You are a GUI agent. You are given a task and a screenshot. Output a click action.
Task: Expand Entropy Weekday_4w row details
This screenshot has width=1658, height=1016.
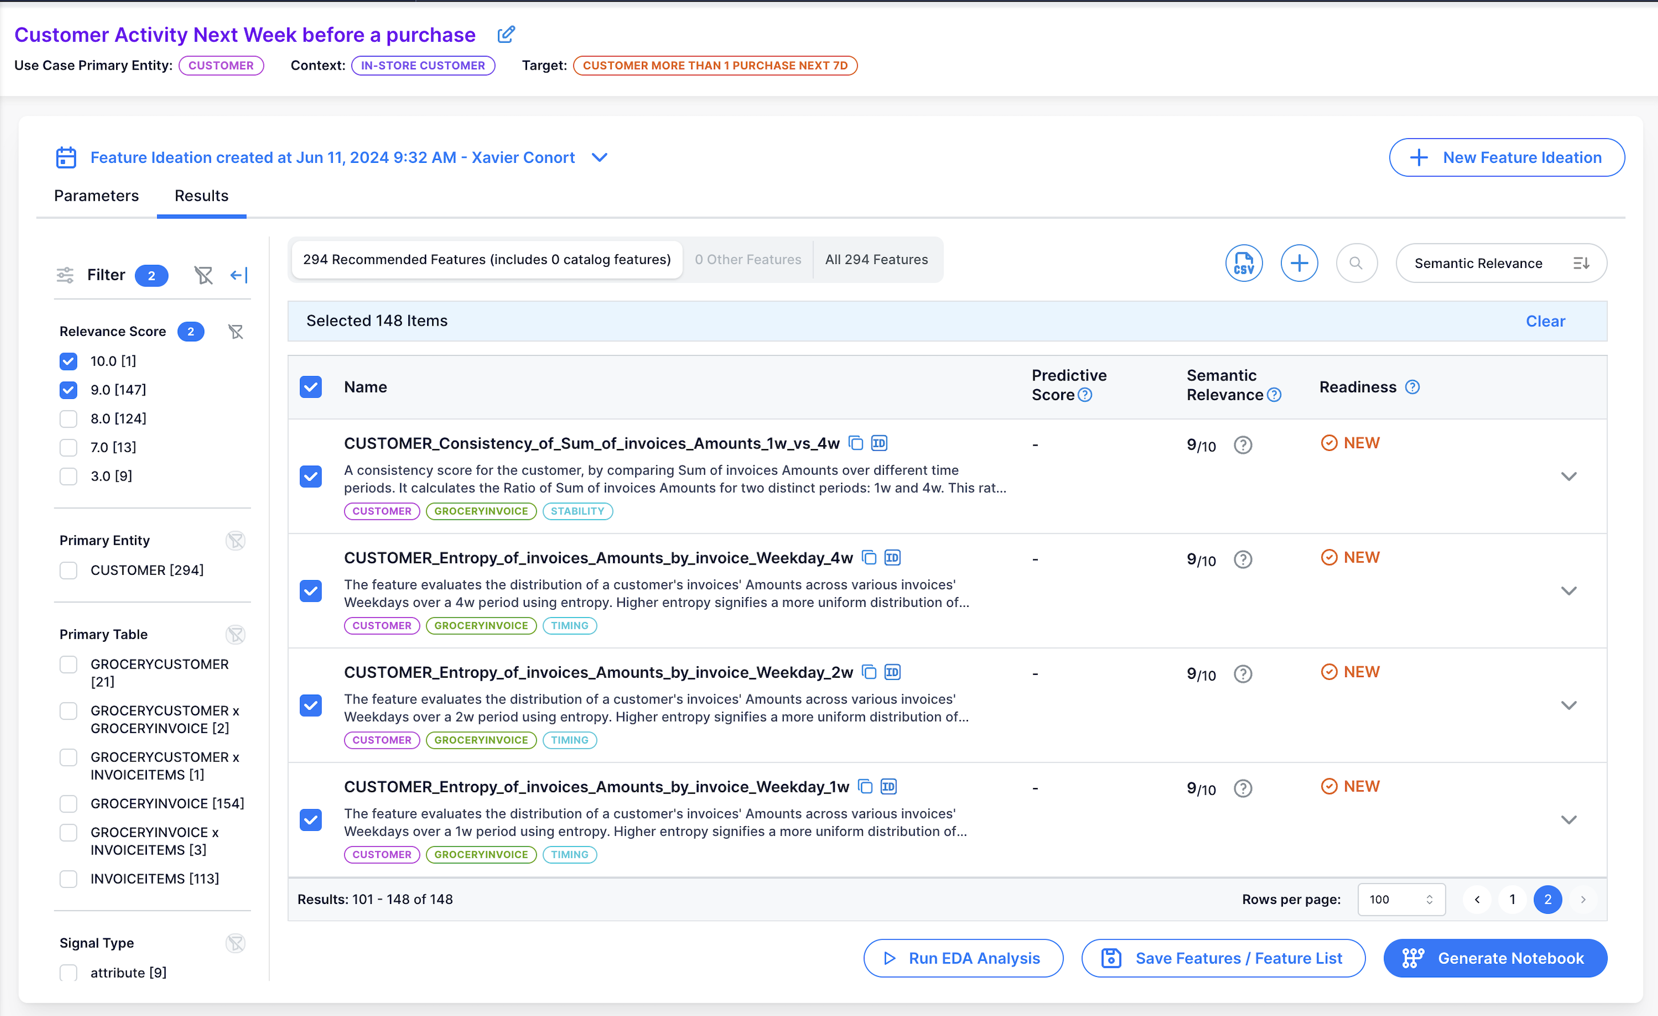pyautogui.click(x=1568, y=590)
